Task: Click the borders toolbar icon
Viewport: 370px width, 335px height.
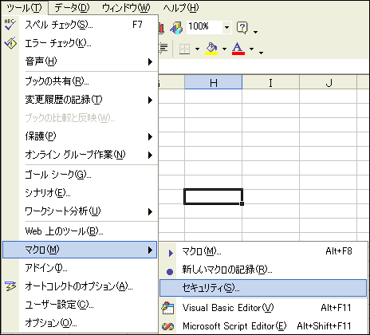Action: point(184,49)
